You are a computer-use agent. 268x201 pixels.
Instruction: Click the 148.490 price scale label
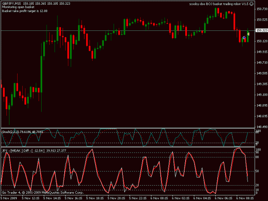coord(262,127)
